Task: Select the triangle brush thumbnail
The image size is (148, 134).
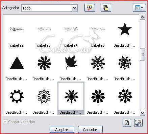Action: pos(17,63)
